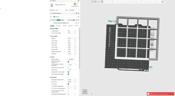Enable Scarf around entire wall checkbox
This screenshot has width=175, height=96.
tap(68, 68)
